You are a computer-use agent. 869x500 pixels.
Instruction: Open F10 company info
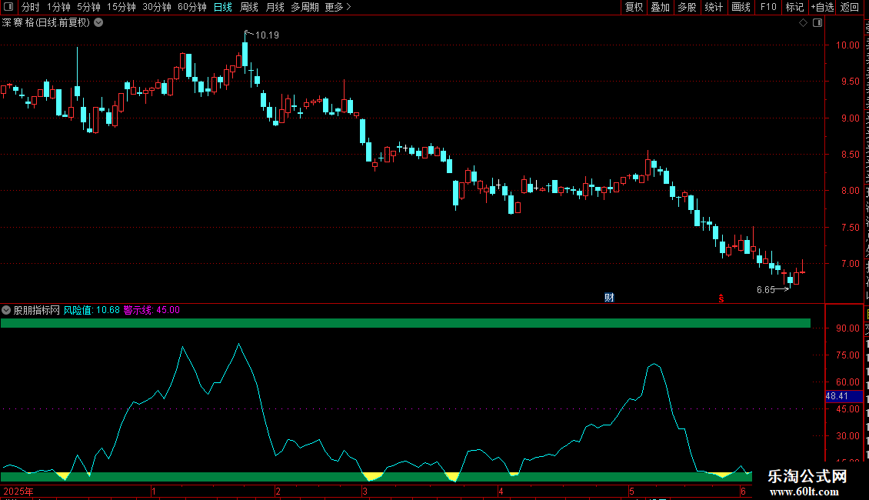coord(768,7)
